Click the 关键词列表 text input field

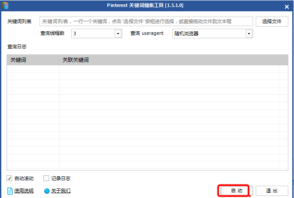146,21
